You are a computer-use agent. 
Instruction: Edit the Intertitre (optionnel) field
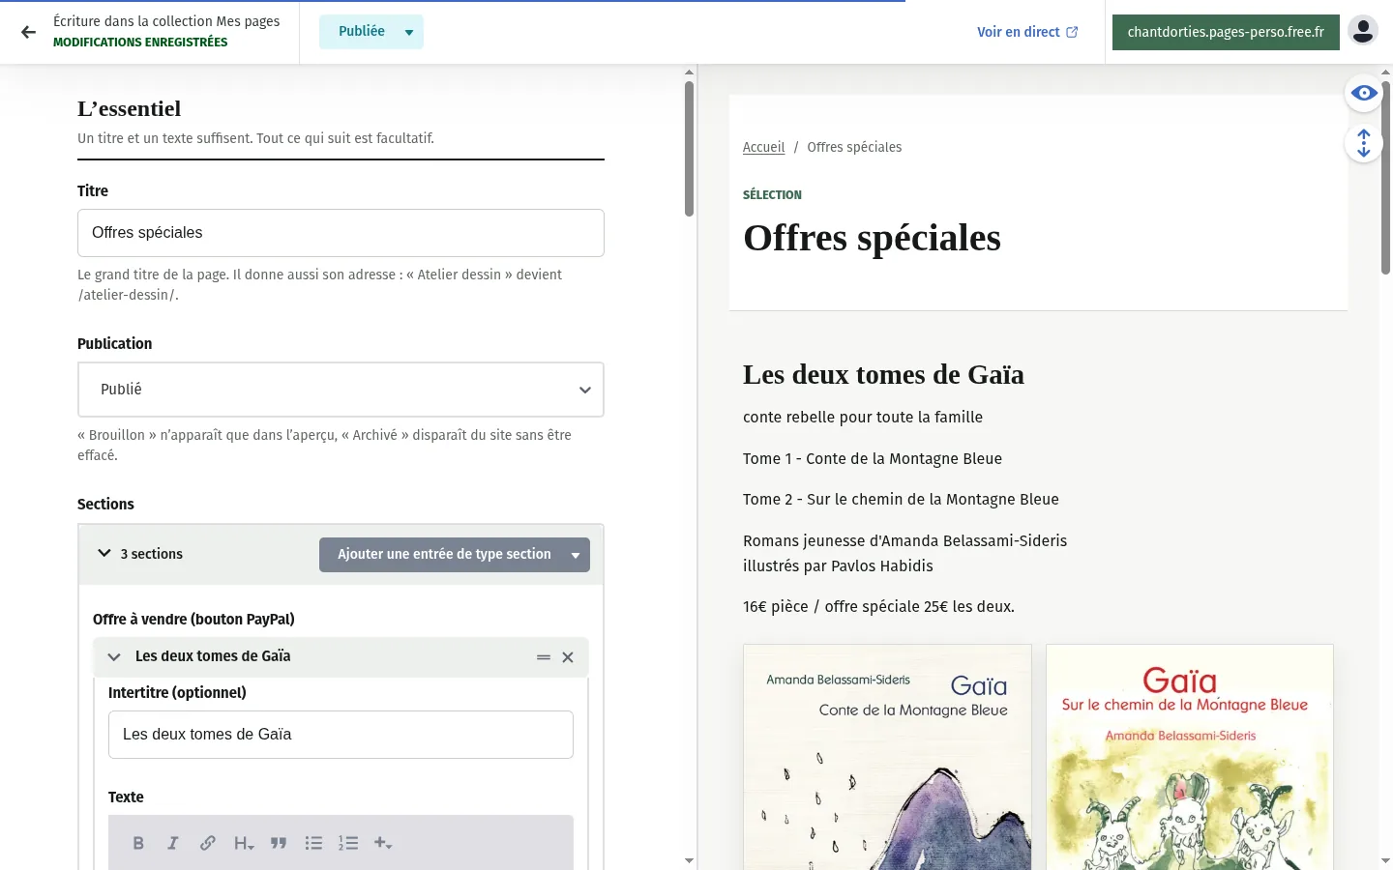(x=341, y=735)
